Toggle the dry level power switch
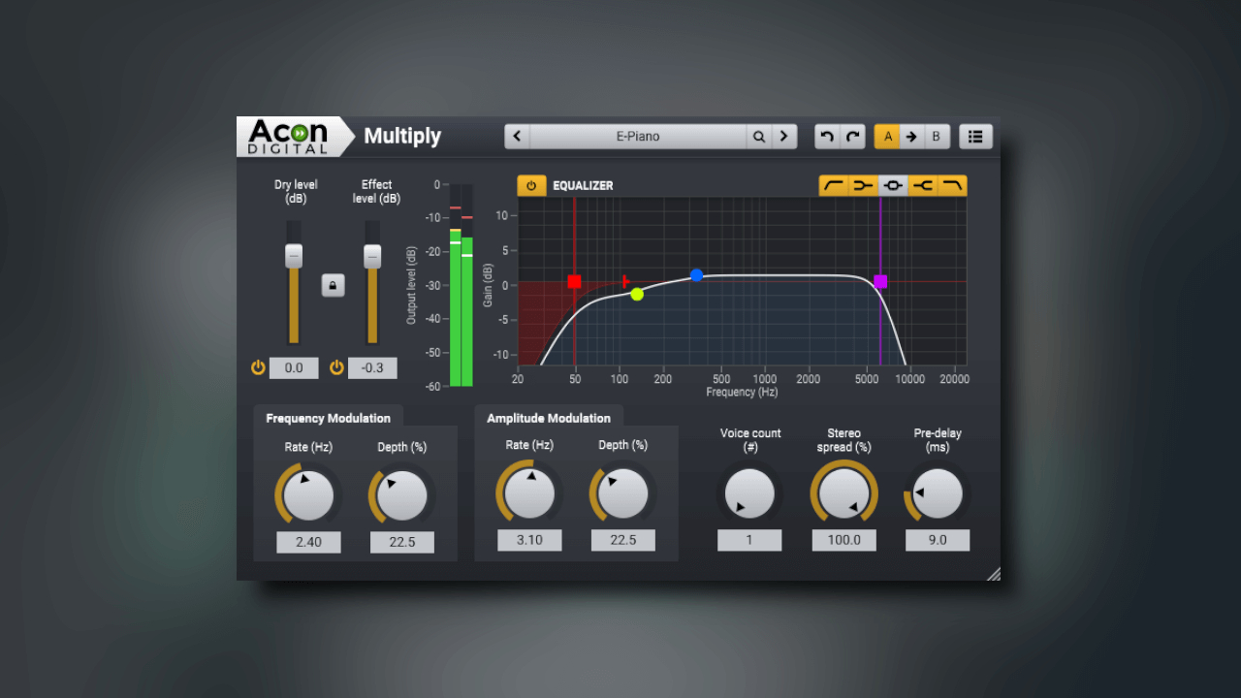 [x=258, y=367]
